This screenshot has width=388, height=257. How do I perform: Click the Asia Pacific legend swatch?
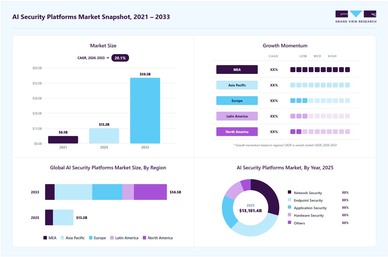[62, 238]
